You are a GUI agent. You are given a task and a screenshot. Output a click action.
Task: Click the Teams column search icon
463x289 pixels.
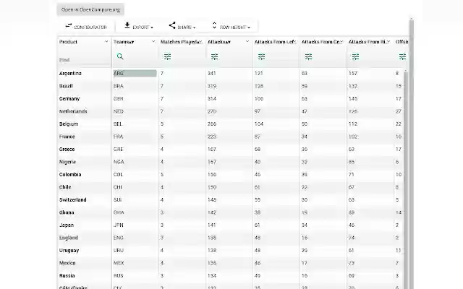point(120,56)
